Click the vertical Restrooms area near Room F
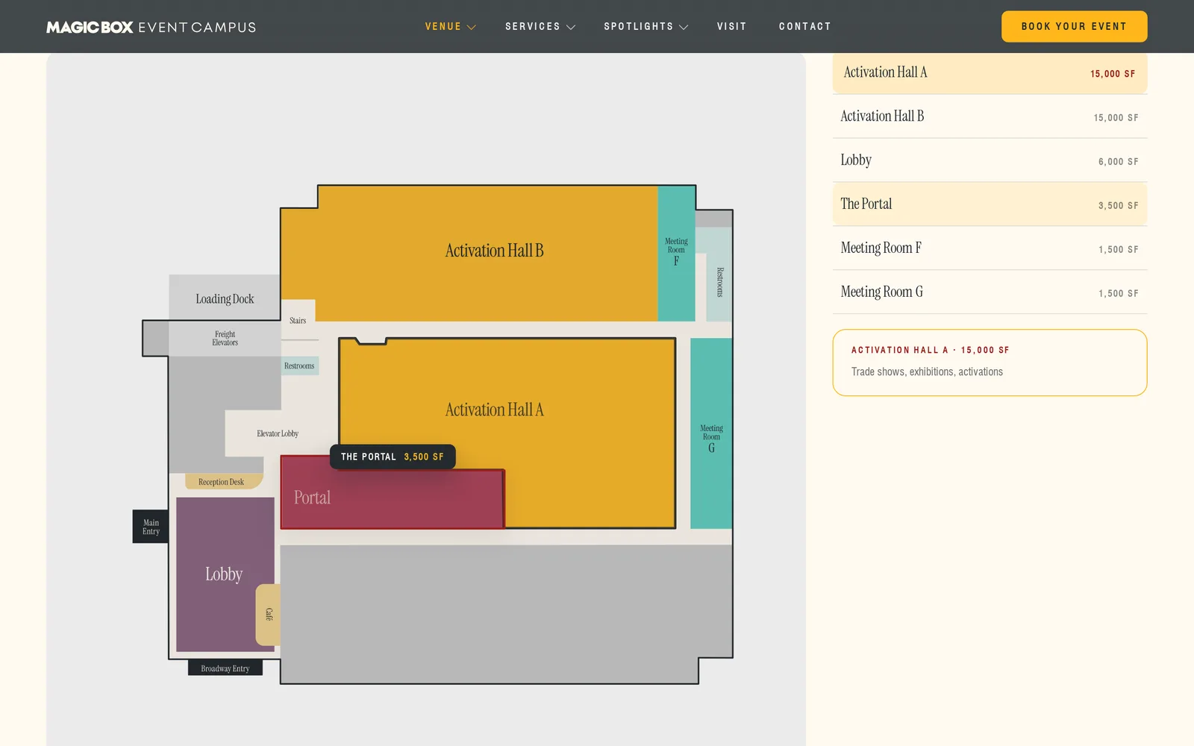The image size is (1194, 746). (x=719, y=282)
